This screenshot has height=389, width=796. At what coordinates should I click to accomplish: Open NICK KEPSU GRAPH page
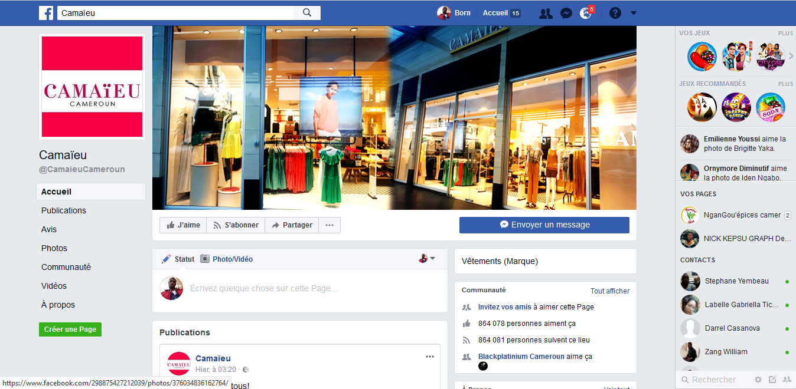click(x=735, y=239)
